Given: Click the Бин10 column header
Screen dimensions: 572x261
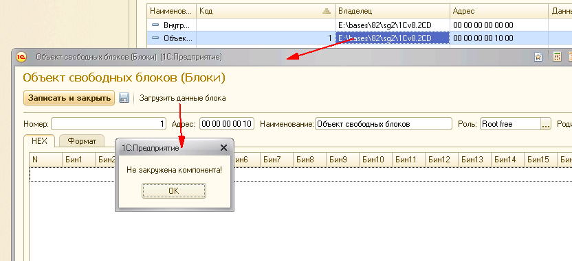Looking at the screenshot, I should pyautogui.click(x=376, y=159).
